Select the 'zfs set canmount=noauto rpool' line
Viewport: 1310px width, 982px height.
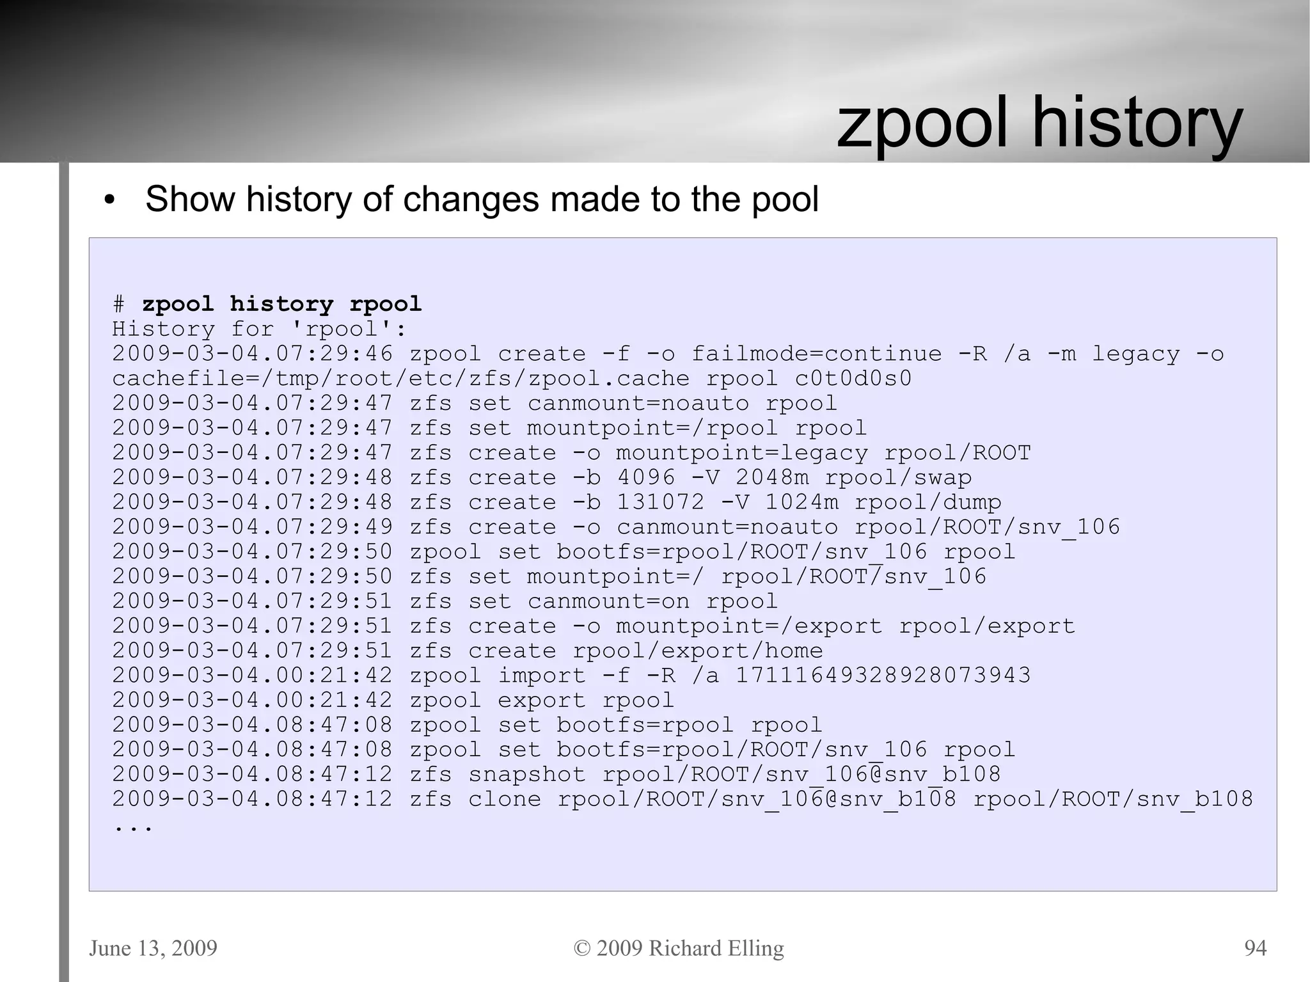(475, 403)
